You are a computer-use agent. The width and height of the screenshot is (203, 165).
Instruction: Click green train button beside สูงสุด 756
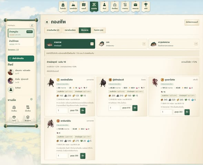(x=83, y=111)
